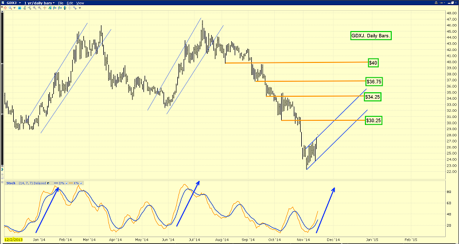
Task: Click the orange K% line color sample
Action: click(71, 183)
